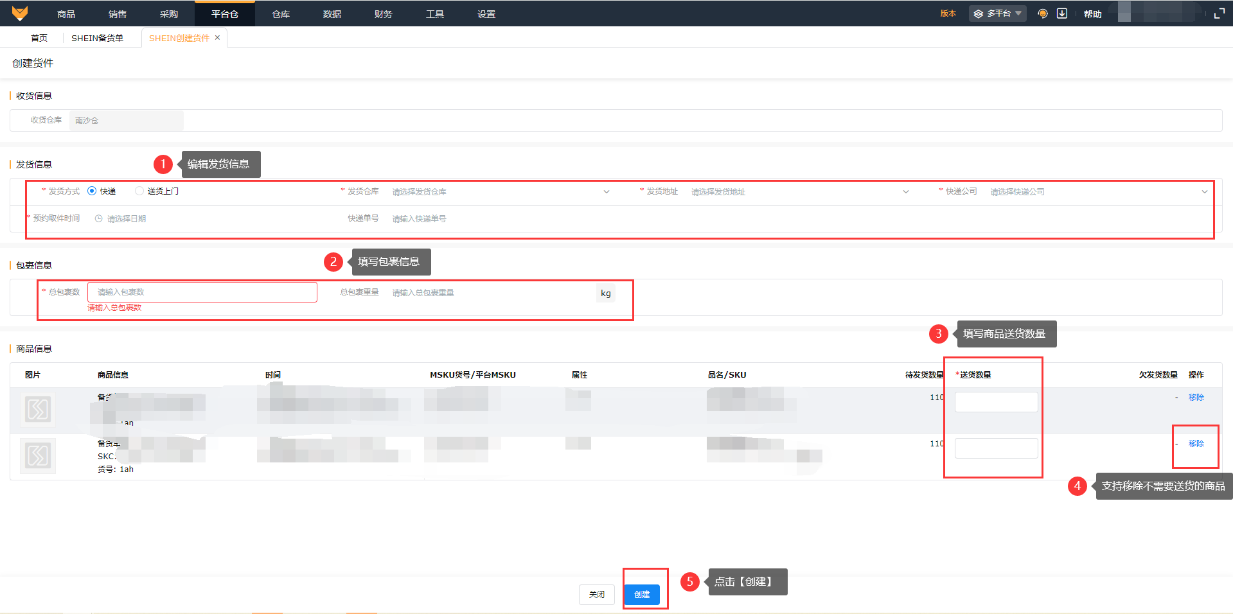Click the 发货信息 section heading
Image resolution: width=1233 pixels, height=614 pixels.
[34, 164]
